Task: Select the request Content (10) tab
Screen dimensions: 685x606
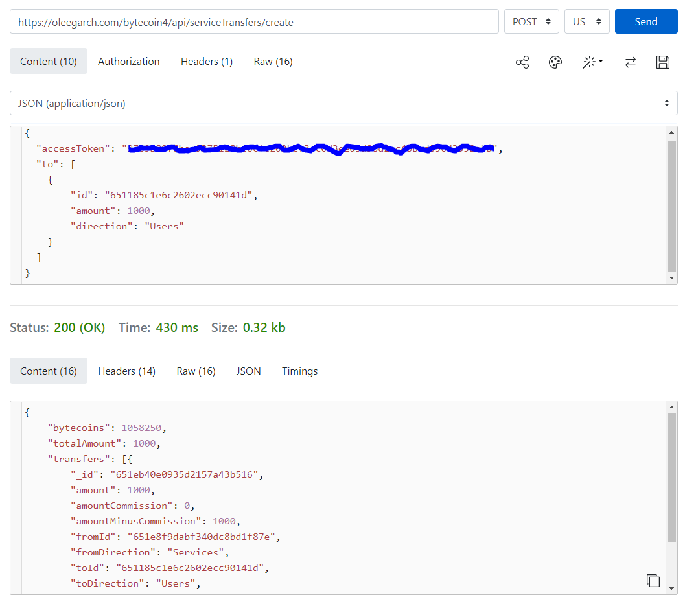Action: (49, 62)
